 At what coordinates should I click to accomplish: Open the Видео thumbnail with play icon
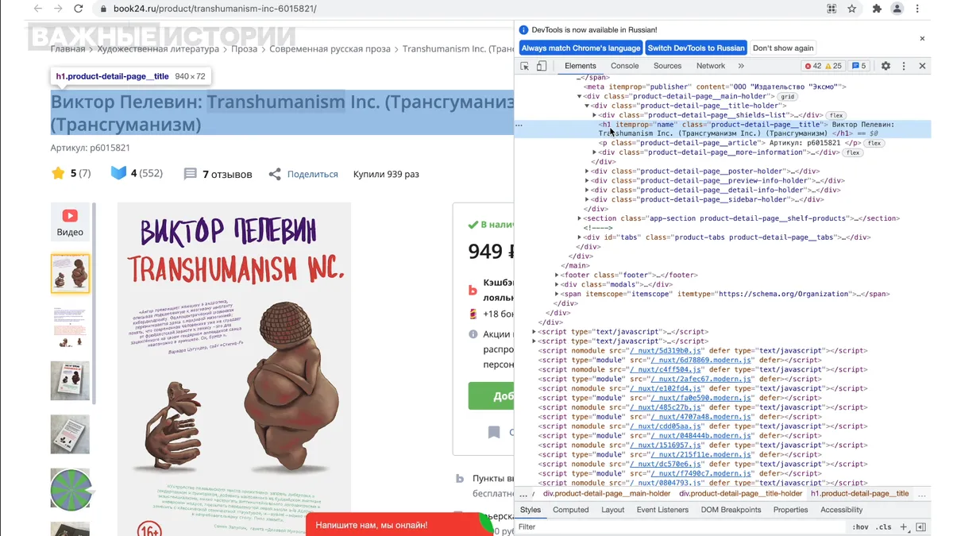click(70, 223)
